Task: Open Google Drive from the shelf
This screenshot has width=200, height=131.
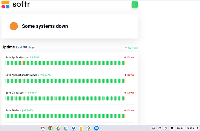Action: coord(58,128)
